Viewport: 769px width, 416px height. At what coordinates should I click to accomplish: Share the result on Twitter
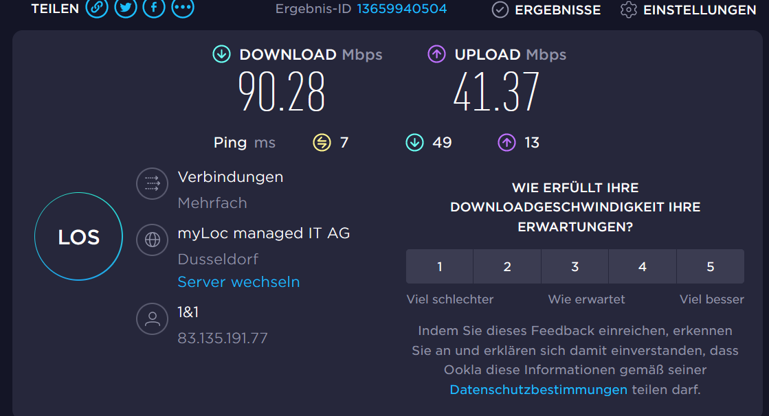tap(125, 8)
